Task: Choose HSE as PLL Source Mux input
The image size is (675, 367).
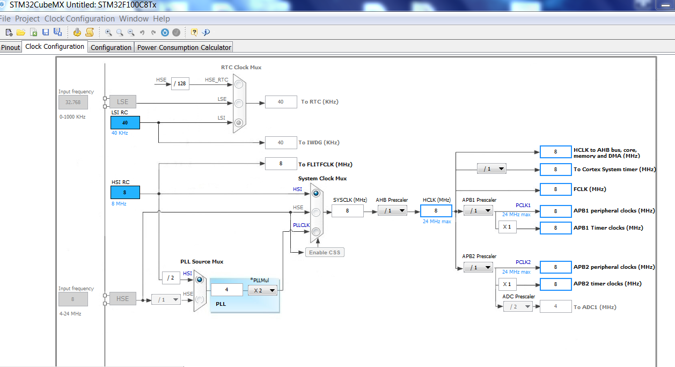Action: (200, 299)
